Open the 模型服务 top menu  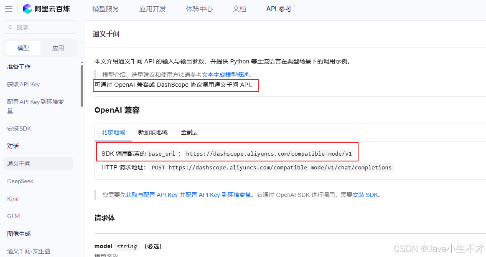[106, 9]
